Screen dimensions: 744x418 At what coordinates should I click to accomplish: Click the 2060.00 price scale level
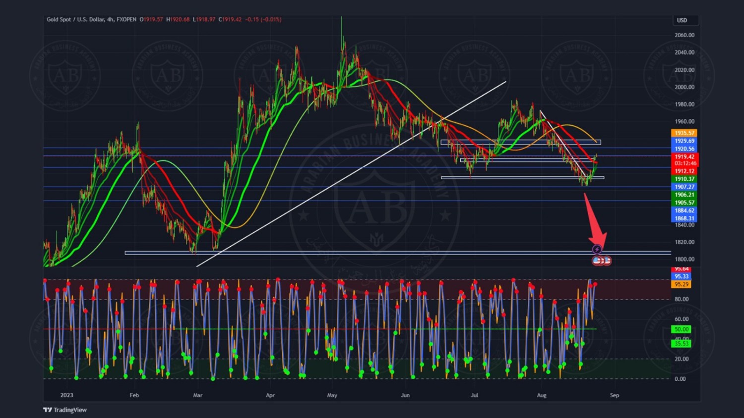click(x=684, y=35)
